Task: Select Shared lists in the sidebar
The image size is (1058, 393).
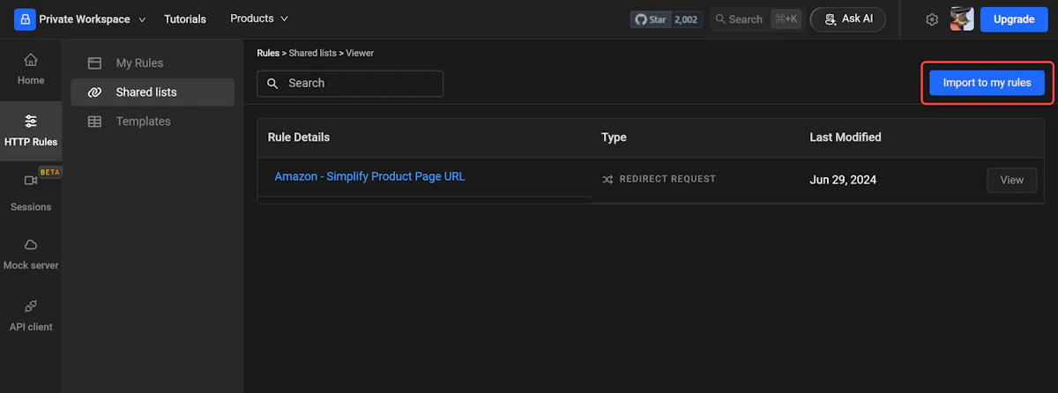Action: (x=145, y=93)
